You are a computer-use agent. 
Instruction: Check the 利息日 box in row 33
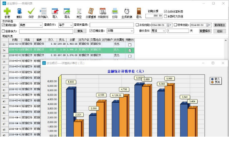point(130,45)
